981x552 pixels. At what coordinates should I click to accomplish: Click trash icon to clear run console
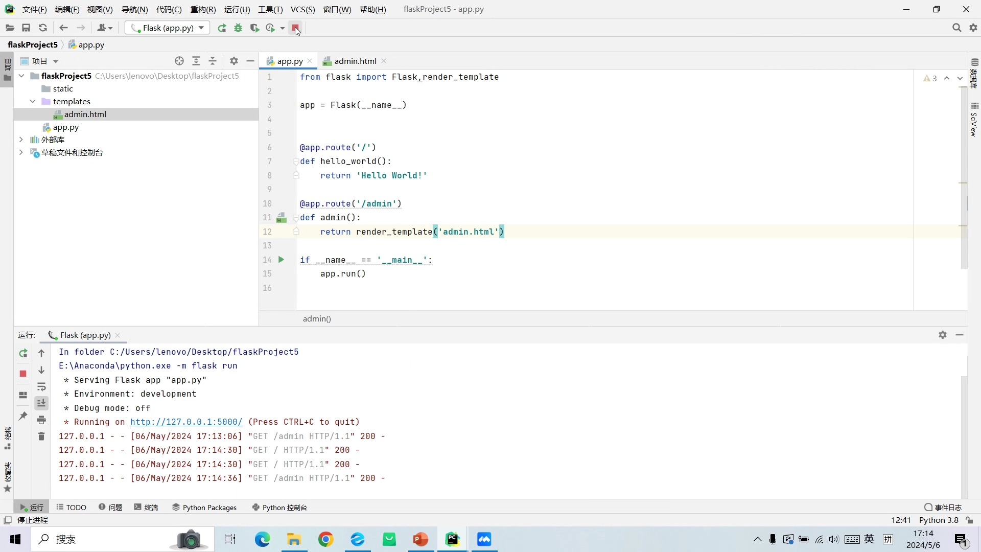[x=41, y=436]
